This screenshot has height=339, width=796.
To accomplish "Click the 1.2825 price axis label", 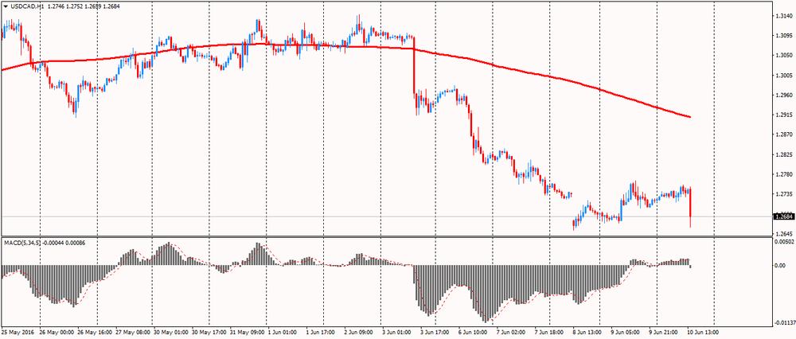I will click(782, 155).
